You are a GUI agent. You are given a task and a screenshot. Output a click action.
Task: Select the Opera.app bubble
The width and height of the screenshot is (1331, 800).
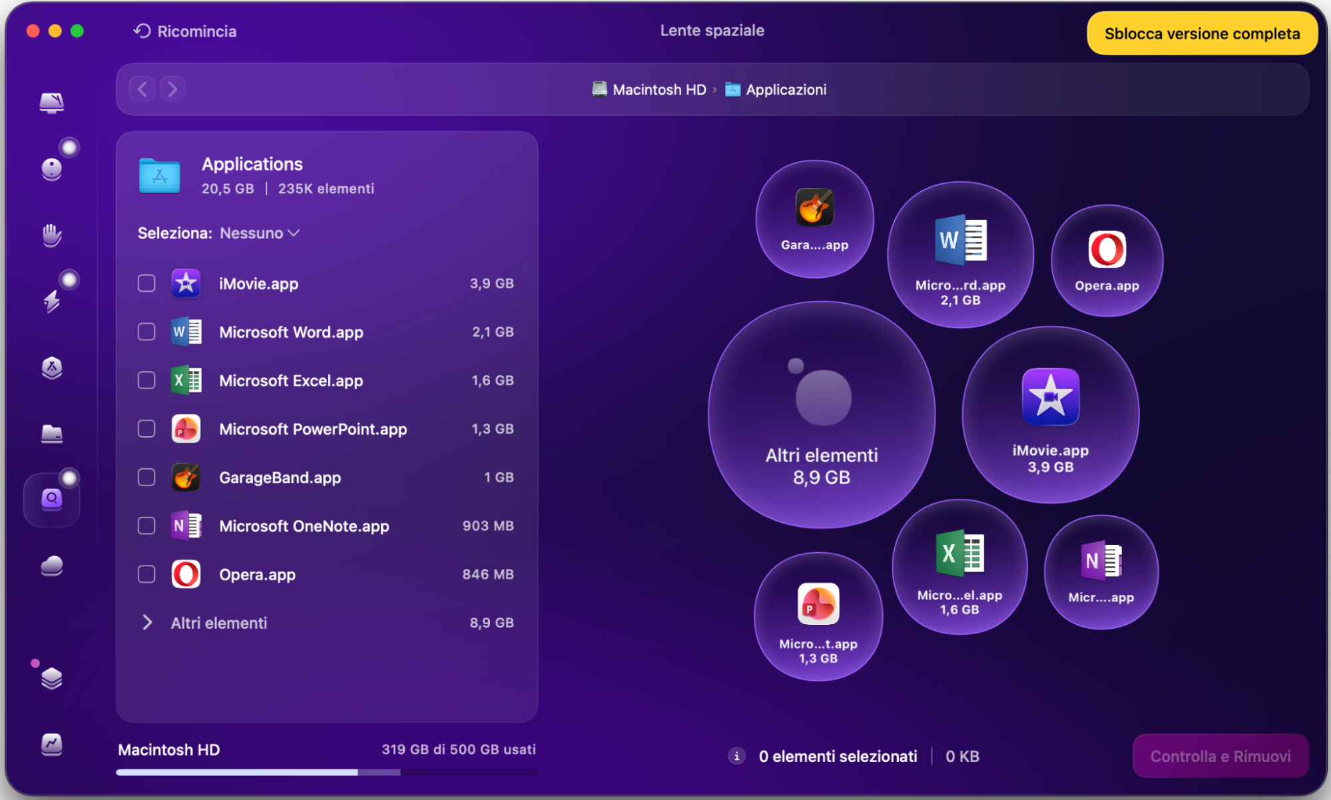click(x=1107, y=260)
